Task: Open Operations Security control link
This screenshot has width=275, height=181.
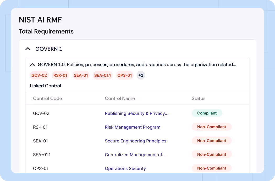Action: 125,168
